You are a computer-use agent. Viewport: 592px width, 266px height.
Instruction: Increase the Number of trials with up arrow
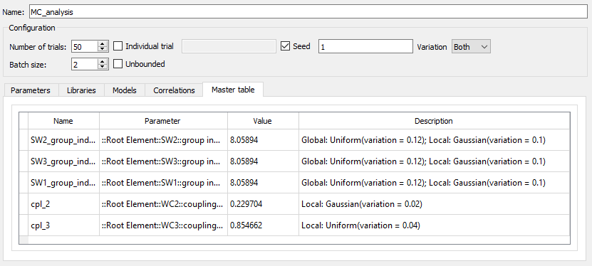pyautogui.click(x=103, y=43)
